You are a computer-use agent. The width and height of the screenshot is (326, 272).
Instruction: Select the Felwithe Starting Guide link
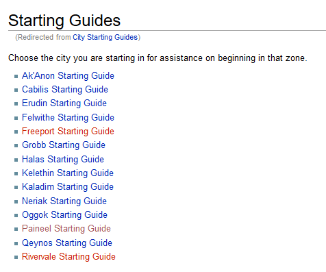click(x=68, y=118)
